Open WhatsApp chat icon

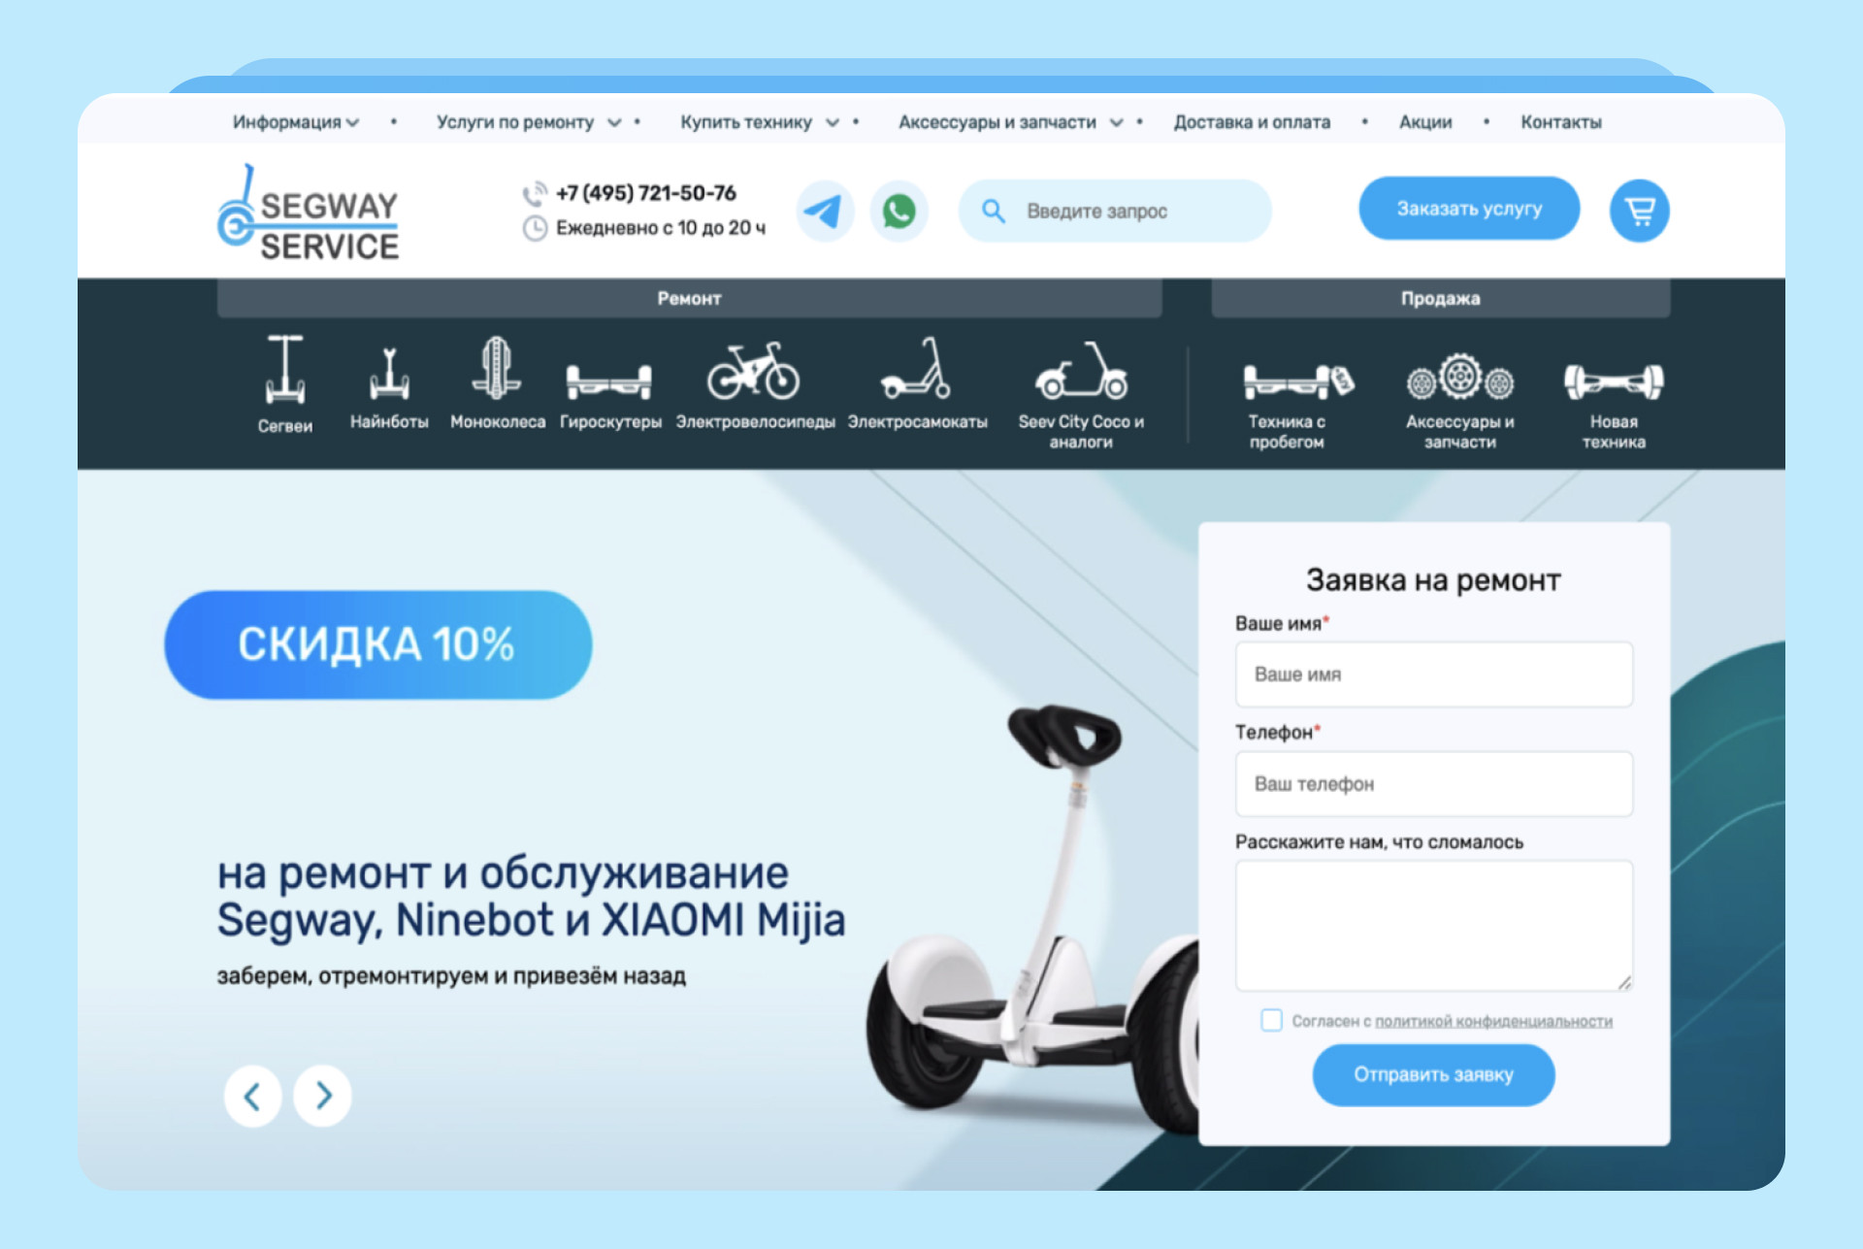pyautogui.click(x=899, y=211)
